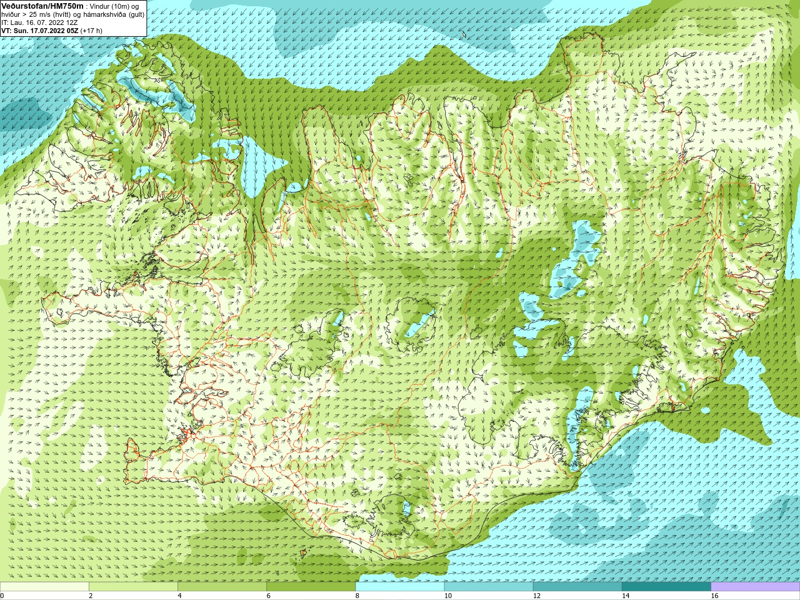Select the 4–6 m/s green legend swatch

(222, 586)
